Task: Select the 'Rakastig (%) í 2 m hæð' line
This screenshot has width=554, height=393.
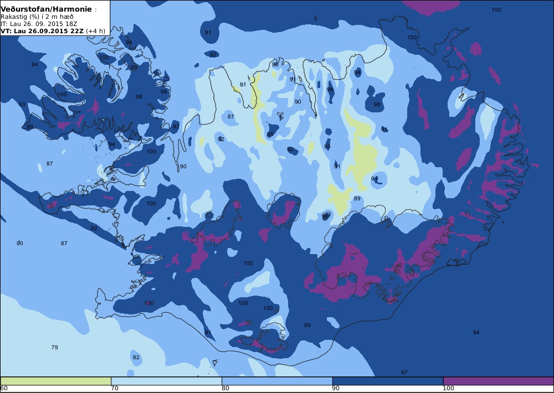Action: coord(37,17)
